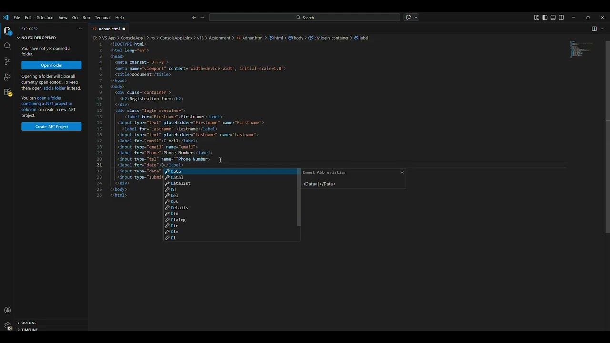Open the Run and Debug view
The height and width of the screenshot is (343, 610).
8,77
